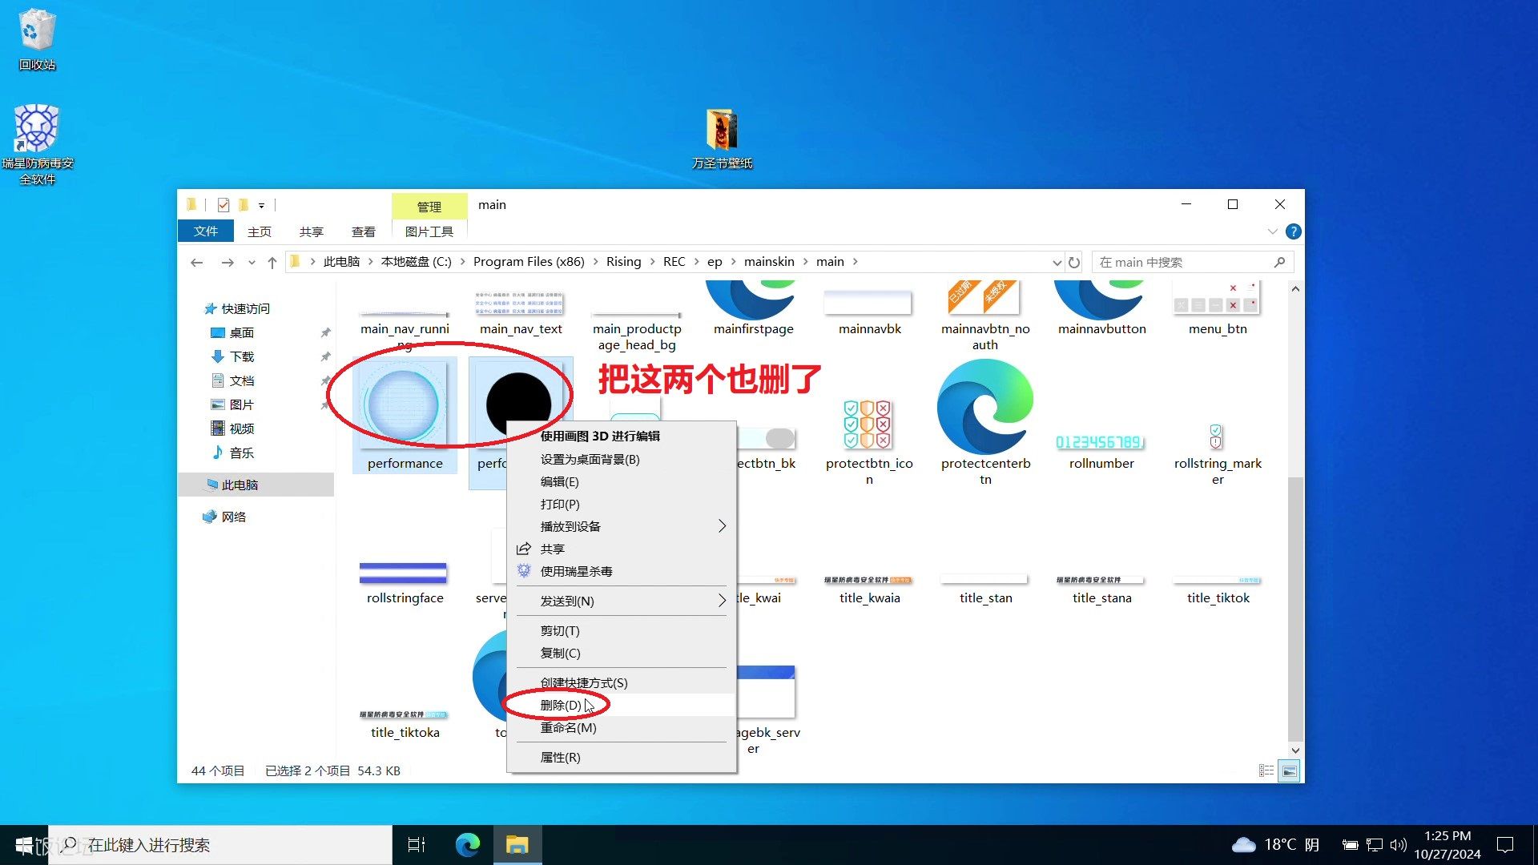The width and height of the screenshot is (1538, 865).
Task: Open the notification center icon
Action: click(1505, 845)
